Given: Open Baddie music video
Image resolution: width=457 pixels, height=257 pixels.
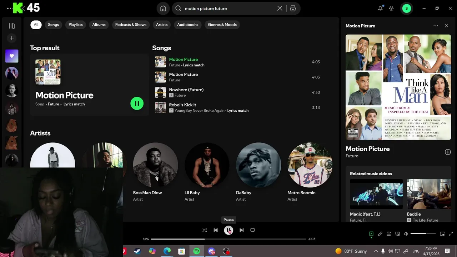Looking at the screenshot, I should (x=429, y=201).
